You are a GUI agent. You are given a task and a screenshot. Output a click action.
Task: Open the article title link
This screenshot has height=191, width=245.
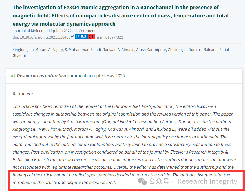coord(120,15)
